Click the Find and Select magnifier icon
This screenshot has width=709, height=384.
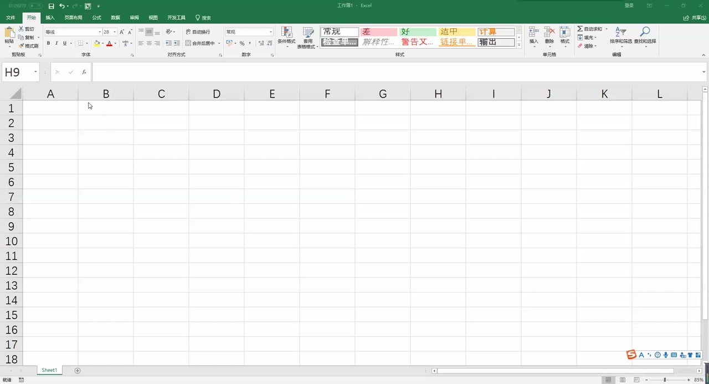[645, 32]
